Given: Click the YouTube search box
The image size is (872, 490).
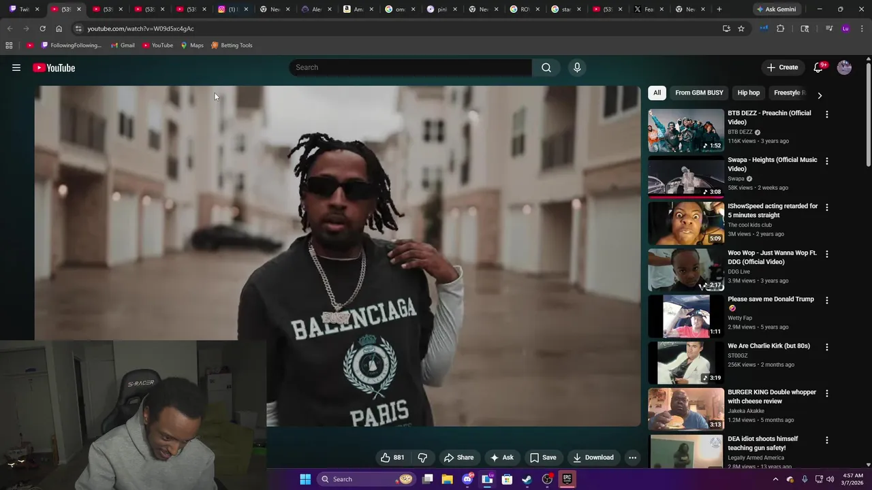Looking at the screenshot, I should pos(410,67).
